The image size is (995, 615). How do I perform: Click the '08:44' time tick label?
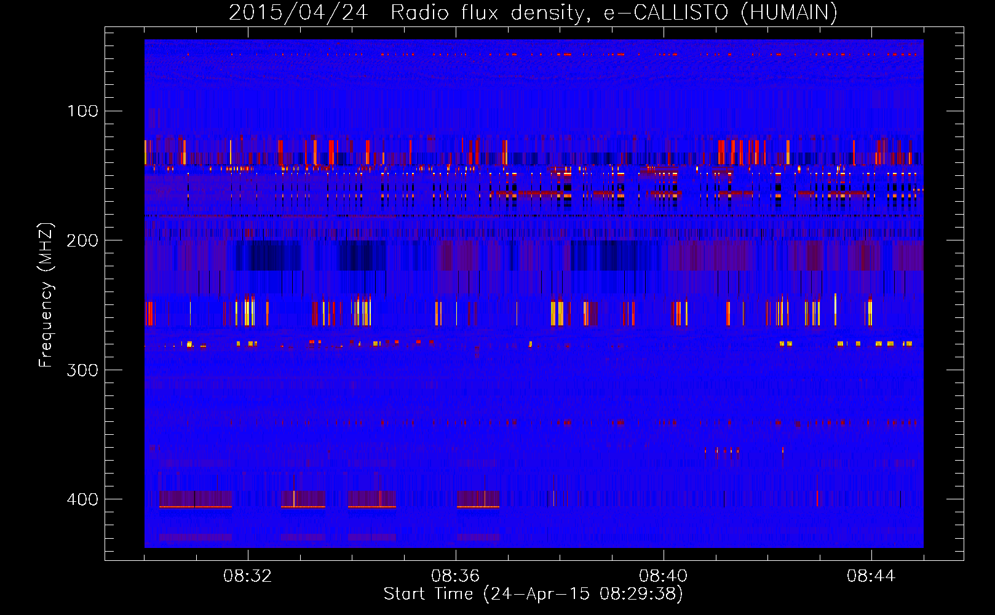click(871, 576)
